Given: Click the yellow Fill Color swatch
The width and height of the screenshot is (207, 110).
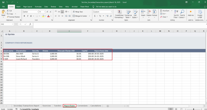Looking at the screenshot, I should [43, 16].
